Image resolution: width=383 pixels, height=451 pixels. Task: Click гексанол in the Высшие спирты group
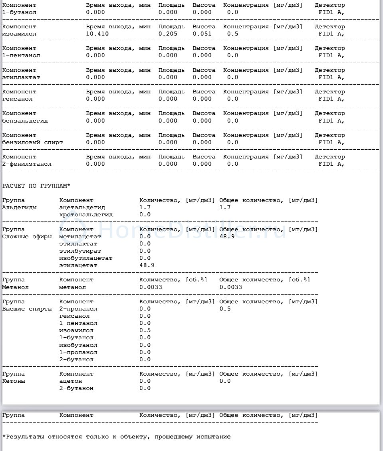74,316
